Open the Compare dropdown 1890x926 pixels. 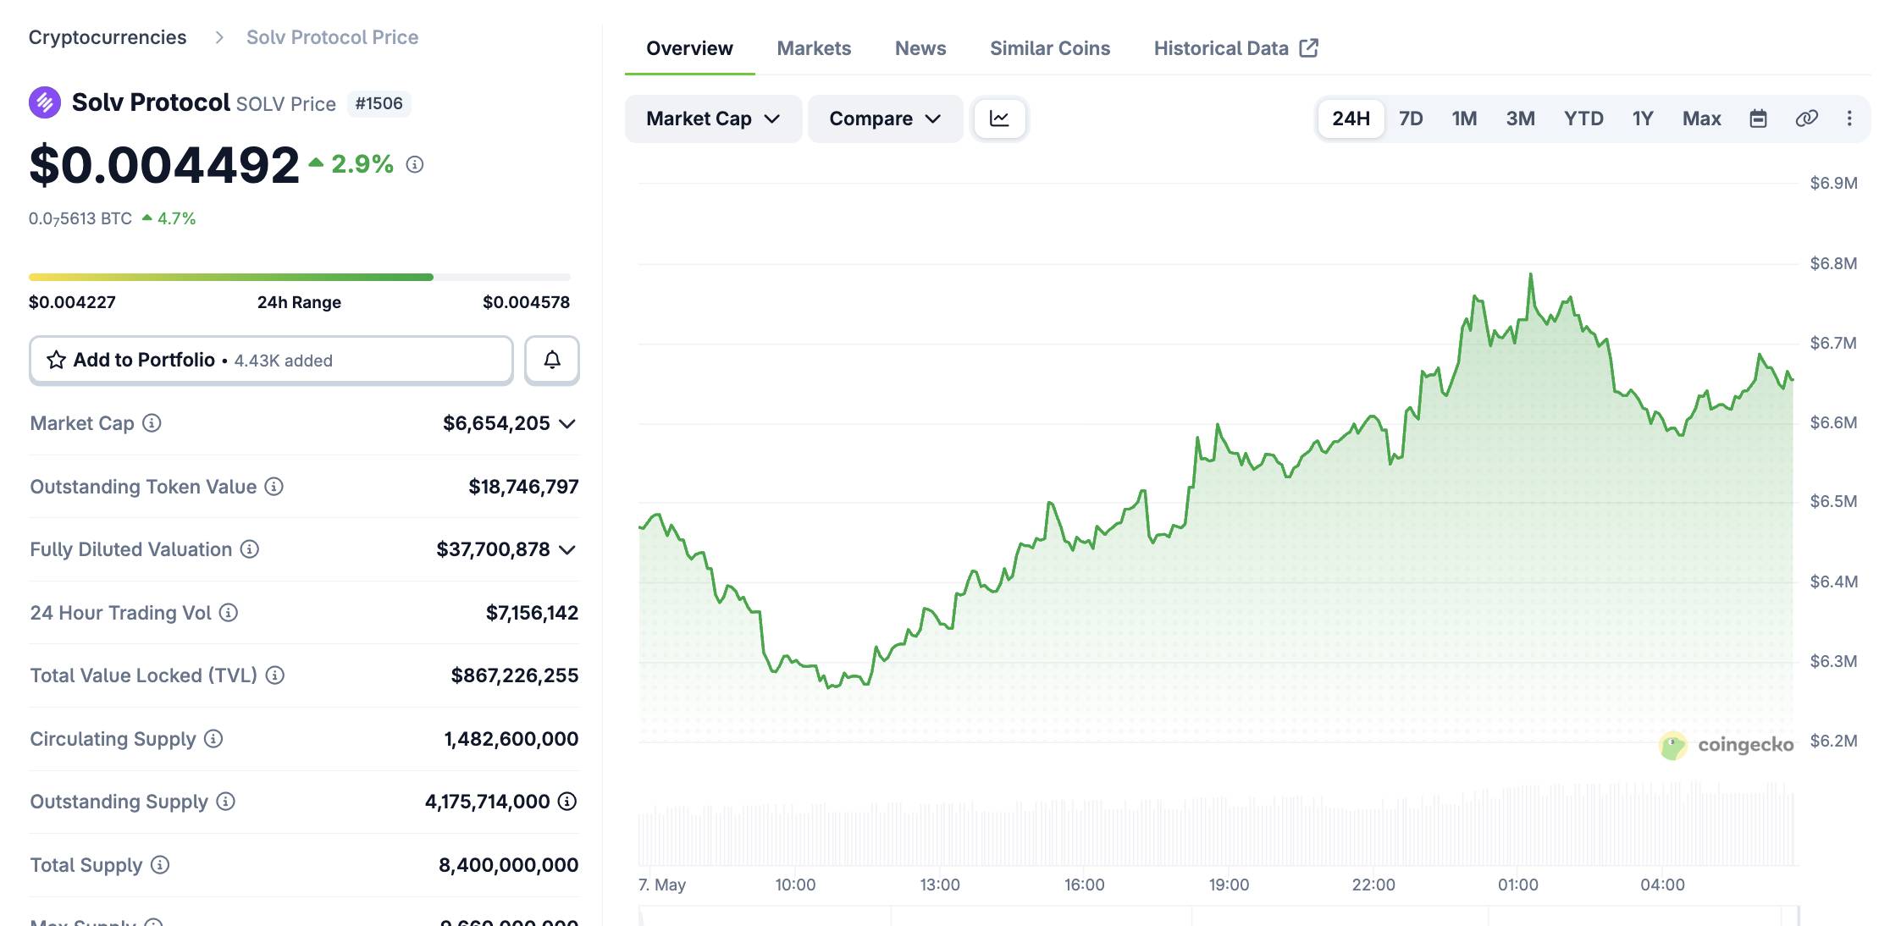885,119
